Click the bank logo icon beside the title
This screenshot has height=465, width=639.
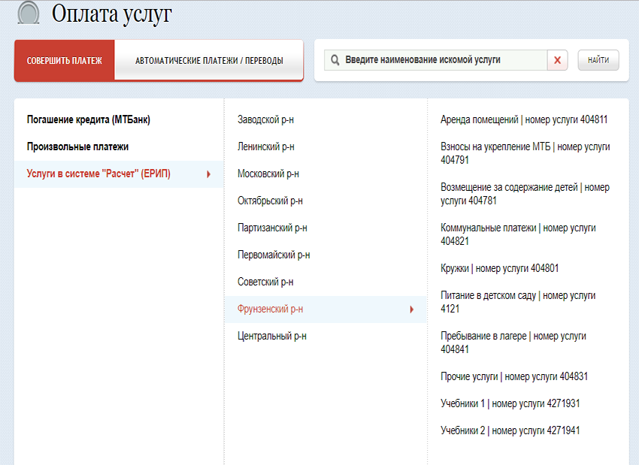(x=29, y=13)
